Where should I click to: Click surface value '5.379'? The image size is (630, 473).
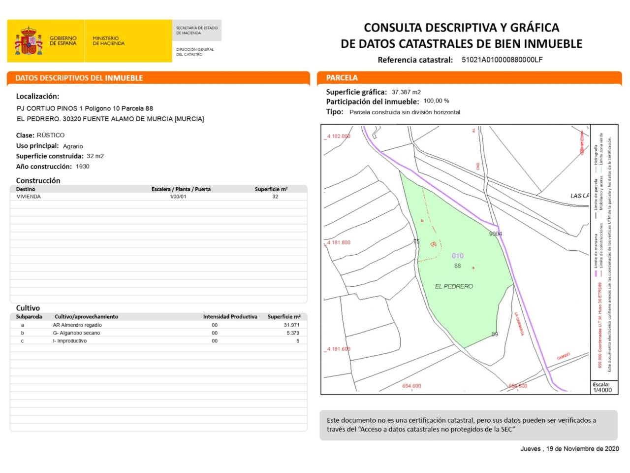pyautogui.click(x=293, y=333)
